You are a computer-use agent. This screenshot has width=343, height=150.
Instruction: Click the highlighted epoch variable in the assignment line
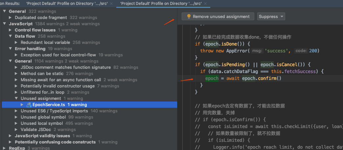click(x=212, y=78)
